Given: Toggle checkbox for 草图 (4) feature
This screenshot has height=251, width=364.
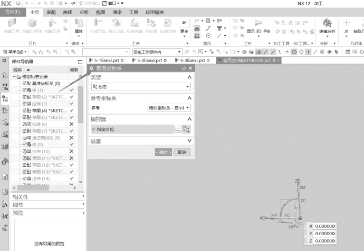Looking at the screenshot, I should pyautogui.click(x=24, y=111).
